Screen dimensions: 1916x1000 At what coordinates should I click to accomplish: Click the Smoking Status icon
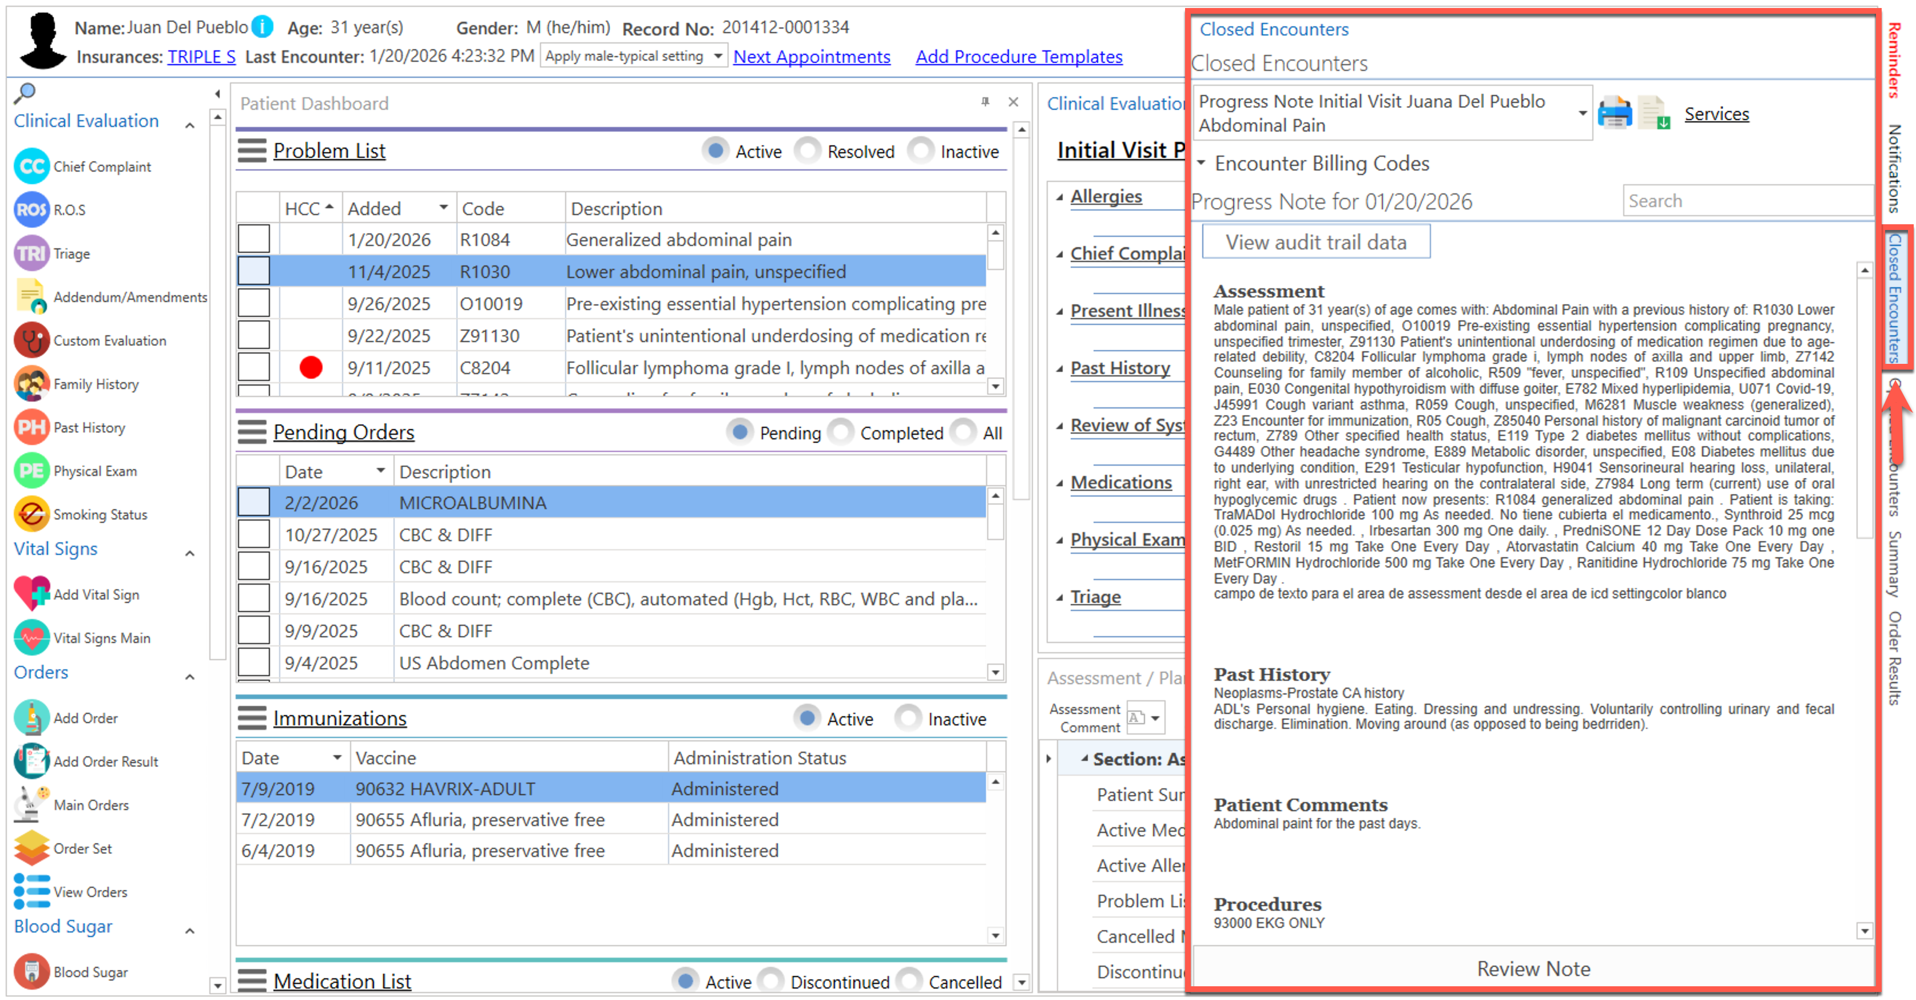[x=31, y=514]
